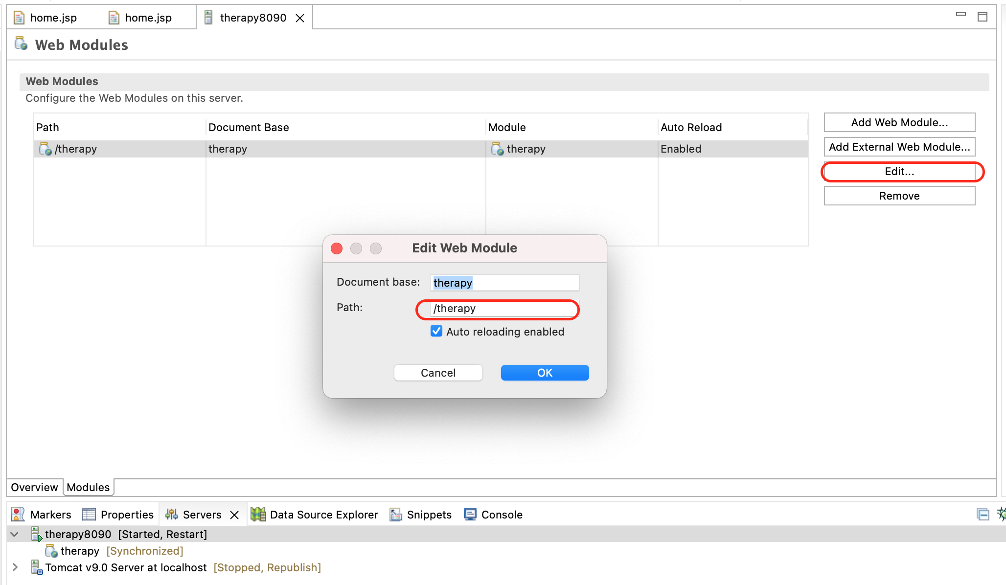Click the Snippets view icon
1006x585 pixels.
pyautogui.click(x=395, y=515)
